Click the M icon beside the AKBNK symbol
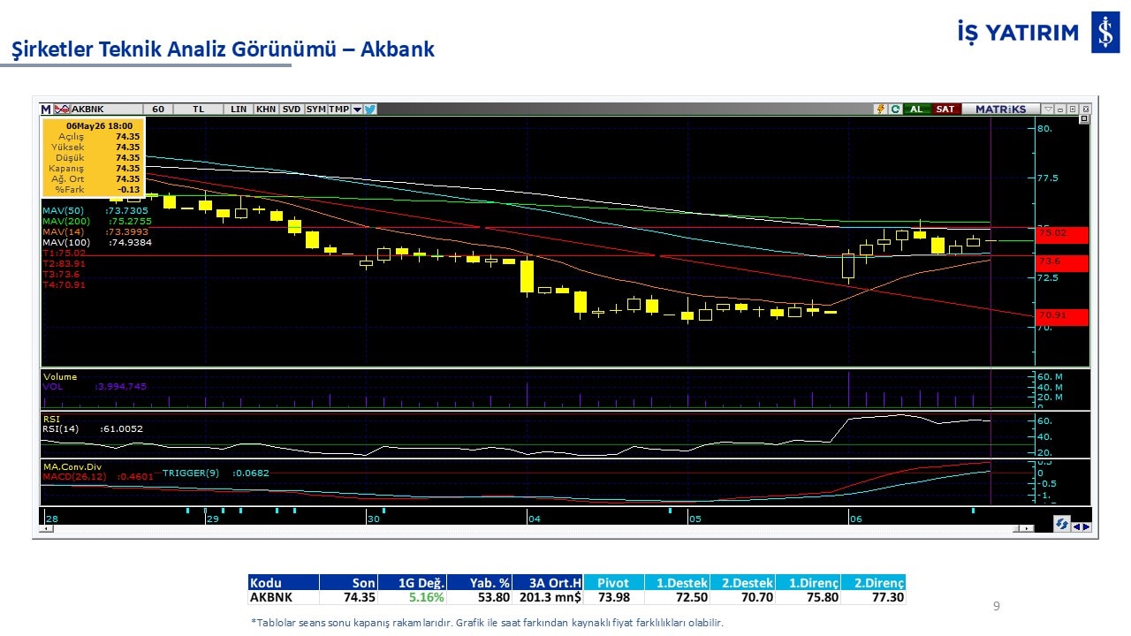Image resolution: width=1131 pixels, height=636 pixels. (x=46, y=110)
